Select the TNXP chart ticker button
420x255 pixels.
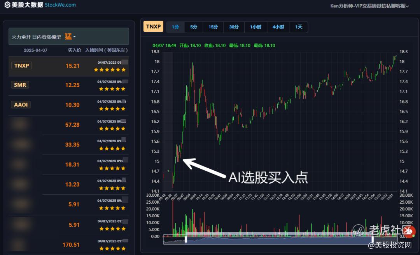[x=153, y=26]
